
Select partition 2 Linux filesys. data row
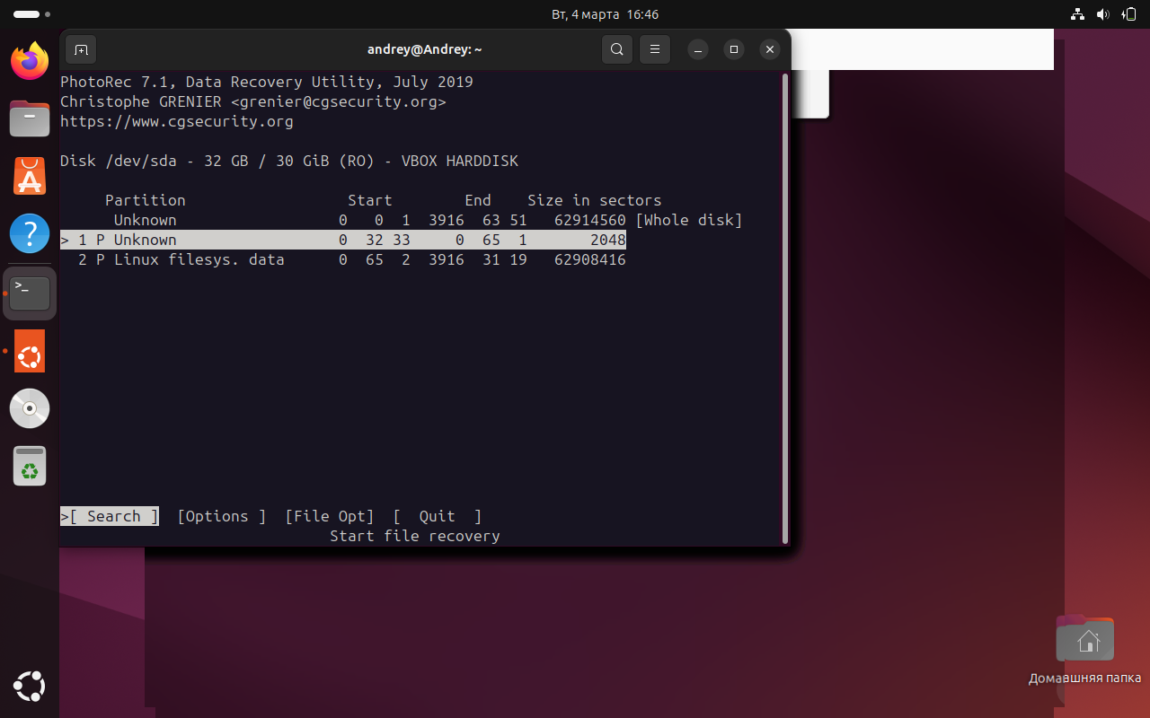coord(343,259)
